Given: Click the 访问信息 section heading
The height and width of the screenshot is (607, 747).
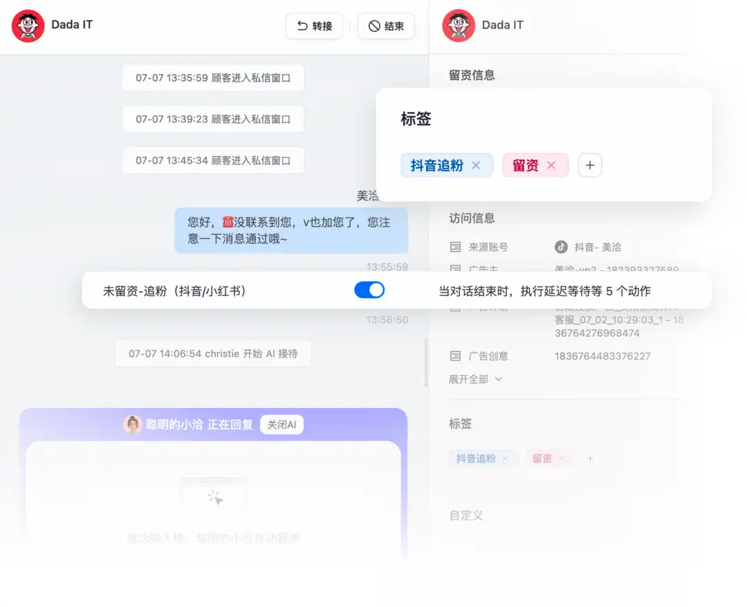Looking at the screenshot, I should pos(472,218).
